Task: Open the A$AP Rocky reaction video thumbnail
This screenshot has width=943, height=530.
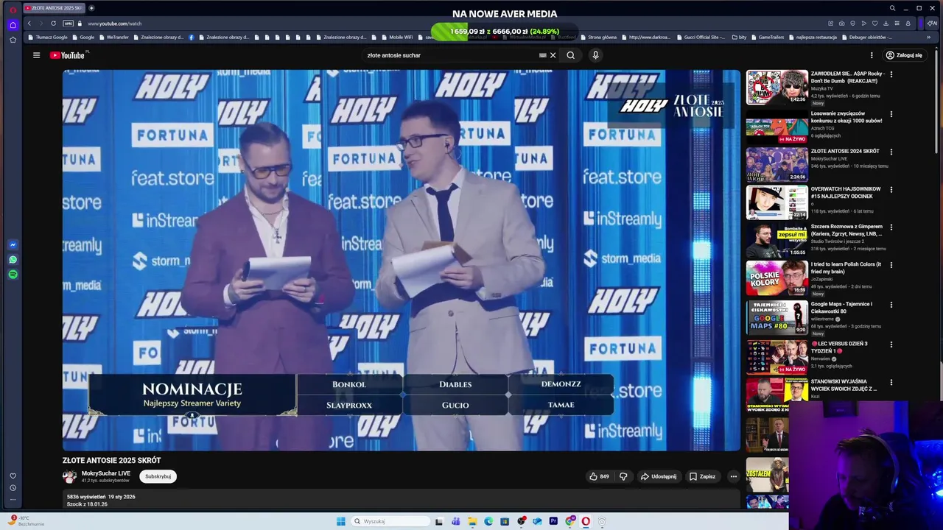Action: coord(777,88)
